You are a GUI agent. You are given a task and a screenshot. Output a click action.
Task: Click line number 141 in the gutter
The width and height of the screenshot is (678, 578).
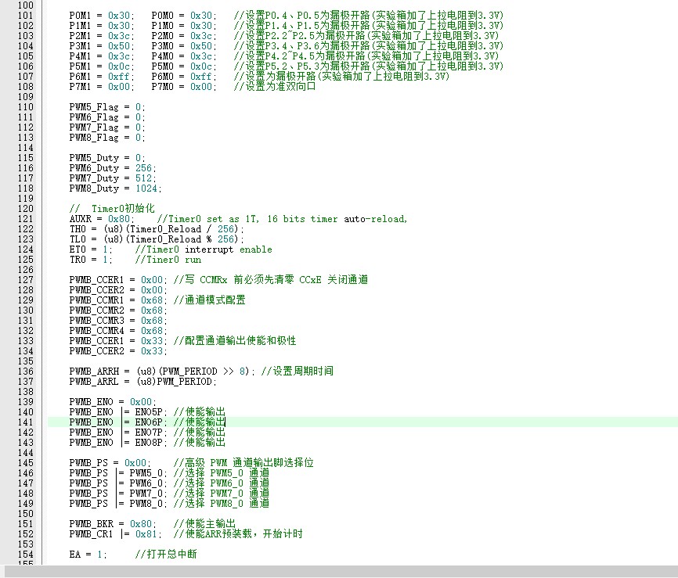tap(26, 422)
